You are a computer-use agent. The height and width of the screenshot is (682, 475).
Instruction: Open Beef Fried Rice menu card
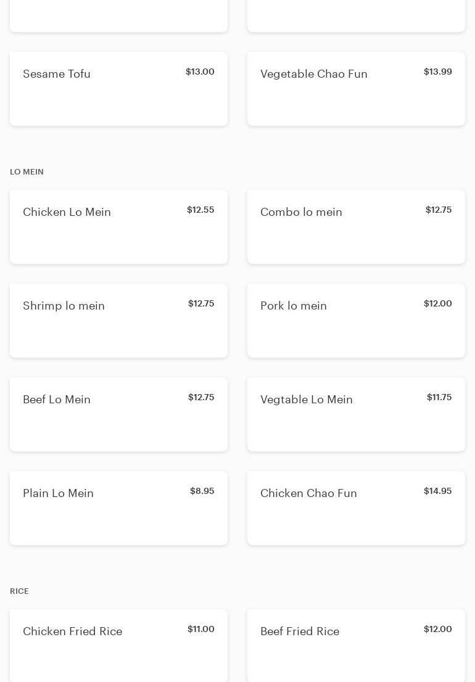356,645
